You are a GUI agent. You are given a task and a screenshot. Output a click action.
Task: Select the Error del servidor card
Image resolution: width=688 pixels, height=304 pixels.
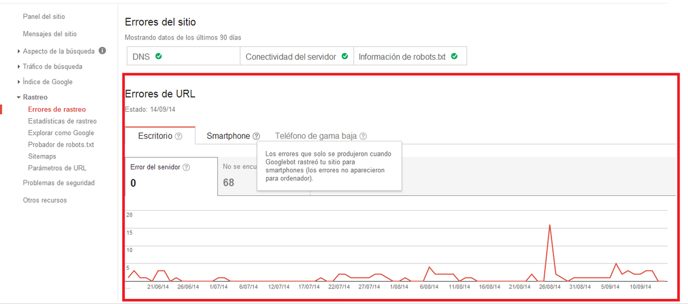tap(171, 176)
